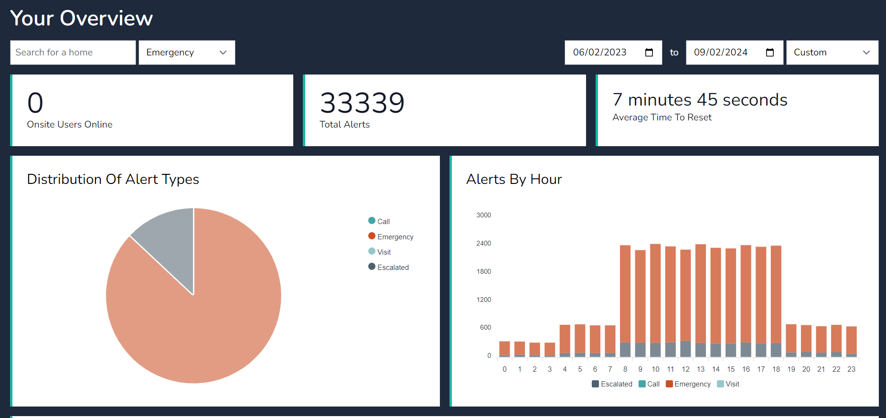Screen dimensions: 886x418
Task: Expand the Emergency alert type dropdown
Action: click(187, 53)
